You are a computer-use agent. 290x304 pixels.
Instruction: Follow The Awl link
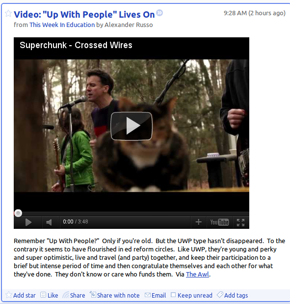point(197,275)
